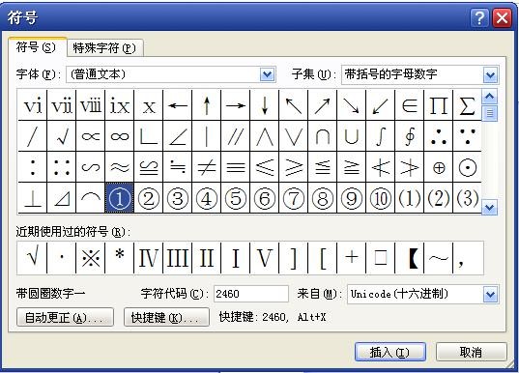Select the parenthesized (1) symbol
This screenshot has width=519, height=373.
410,198
